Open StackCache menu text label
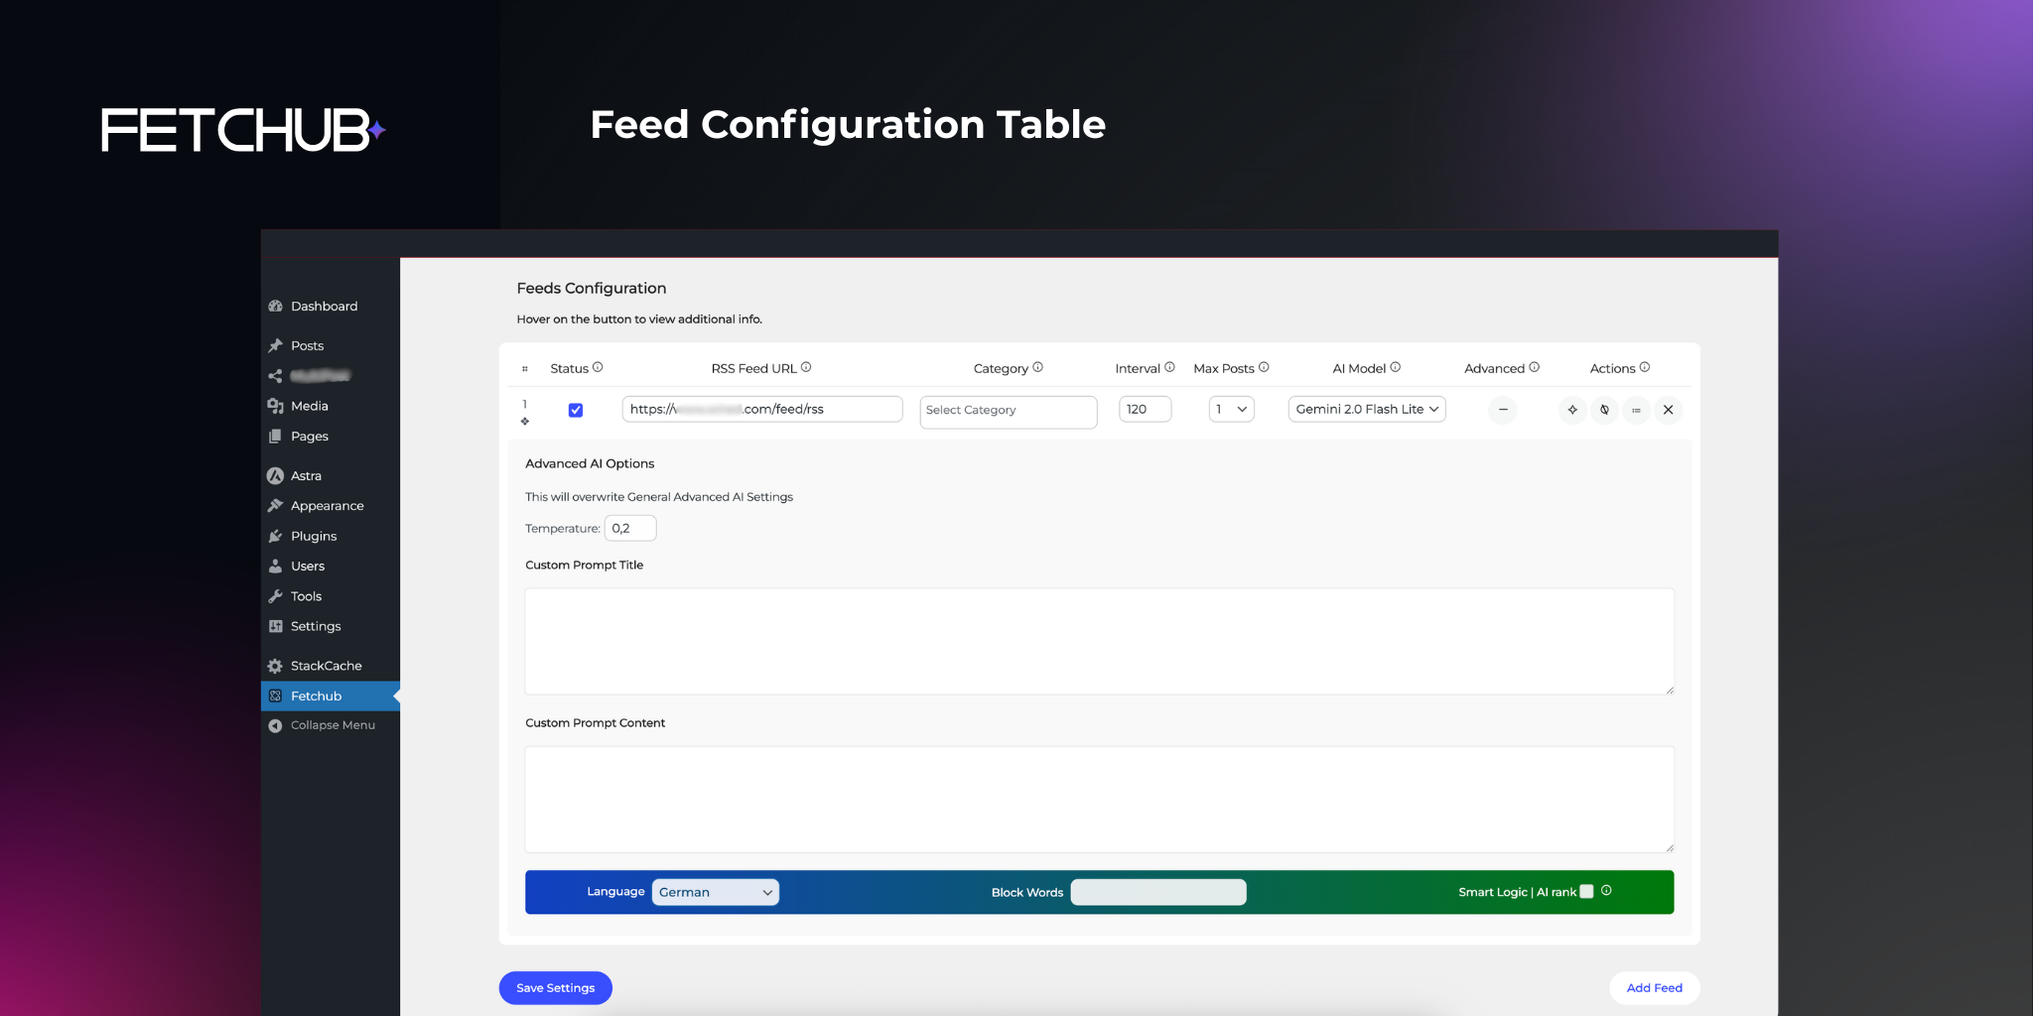This screenshot has width=2033, height=1016. [327, 666]
